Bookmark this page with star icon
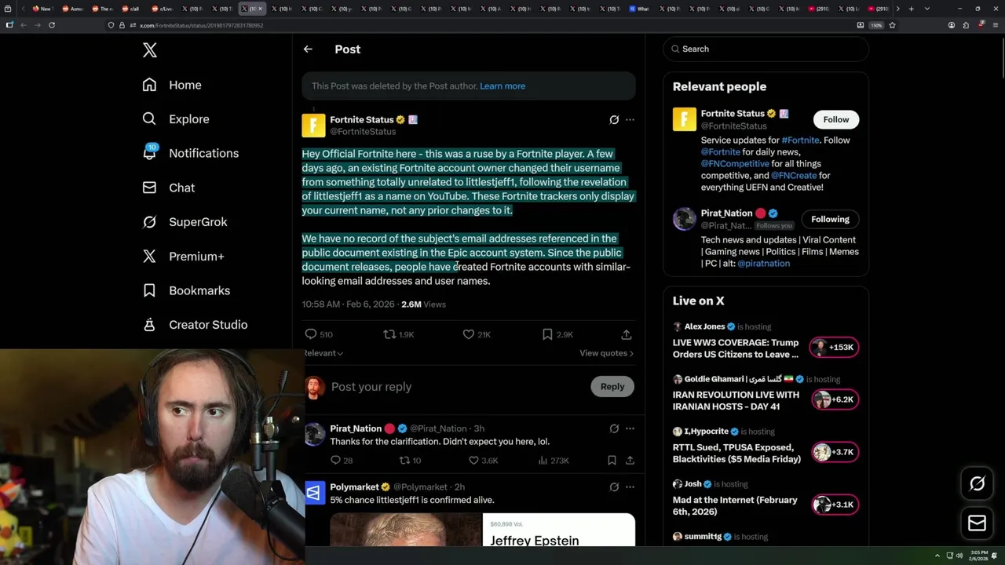This screenshot has height=565, width=1005. click(892, 25)
